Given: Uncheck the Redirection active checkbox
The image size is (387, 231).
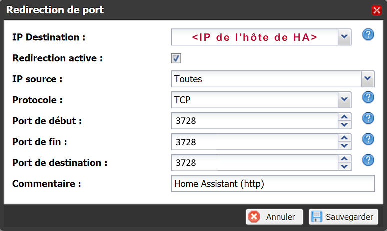Looking at the screenshot, I should (x=176, y=58).
